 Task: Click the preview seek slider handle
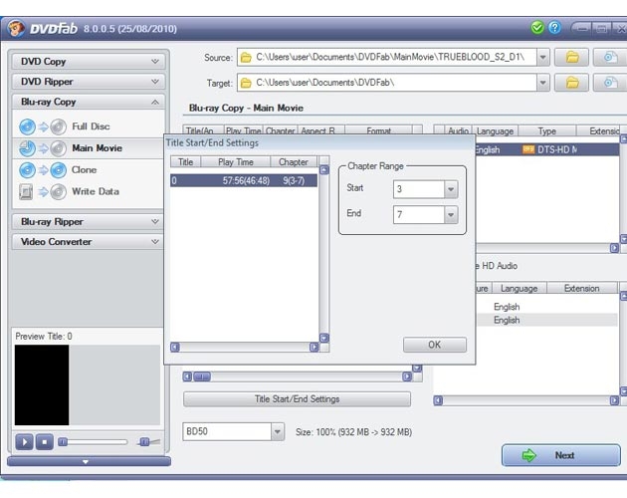point(63,442)
